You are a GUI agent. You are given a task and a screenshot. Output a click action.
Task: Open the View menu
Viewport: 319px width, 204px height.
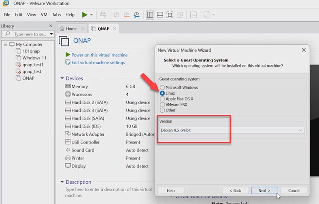point(32,15)
